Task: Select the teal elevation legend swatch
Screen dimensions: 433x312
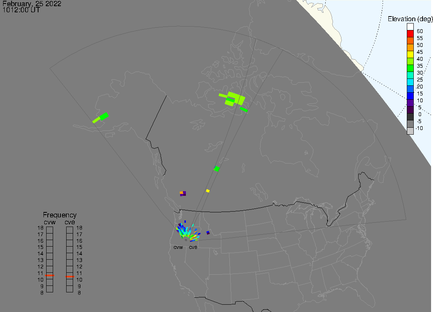Action: pyautogui.click(x=410, y=75)
